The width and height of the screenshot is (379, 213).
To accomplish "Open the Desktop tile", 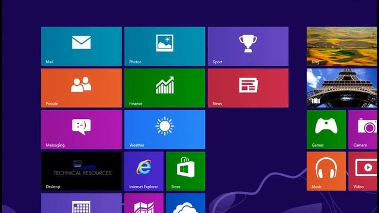I will tap(82, 171).
